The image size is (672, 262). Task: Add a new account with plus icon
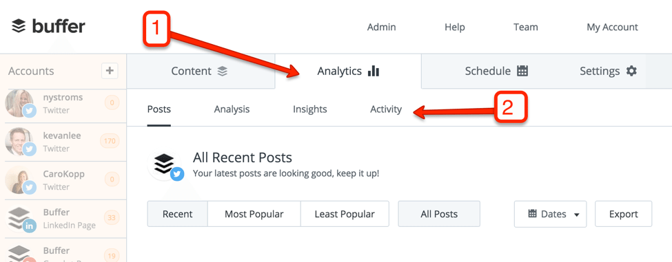(110, 71)
